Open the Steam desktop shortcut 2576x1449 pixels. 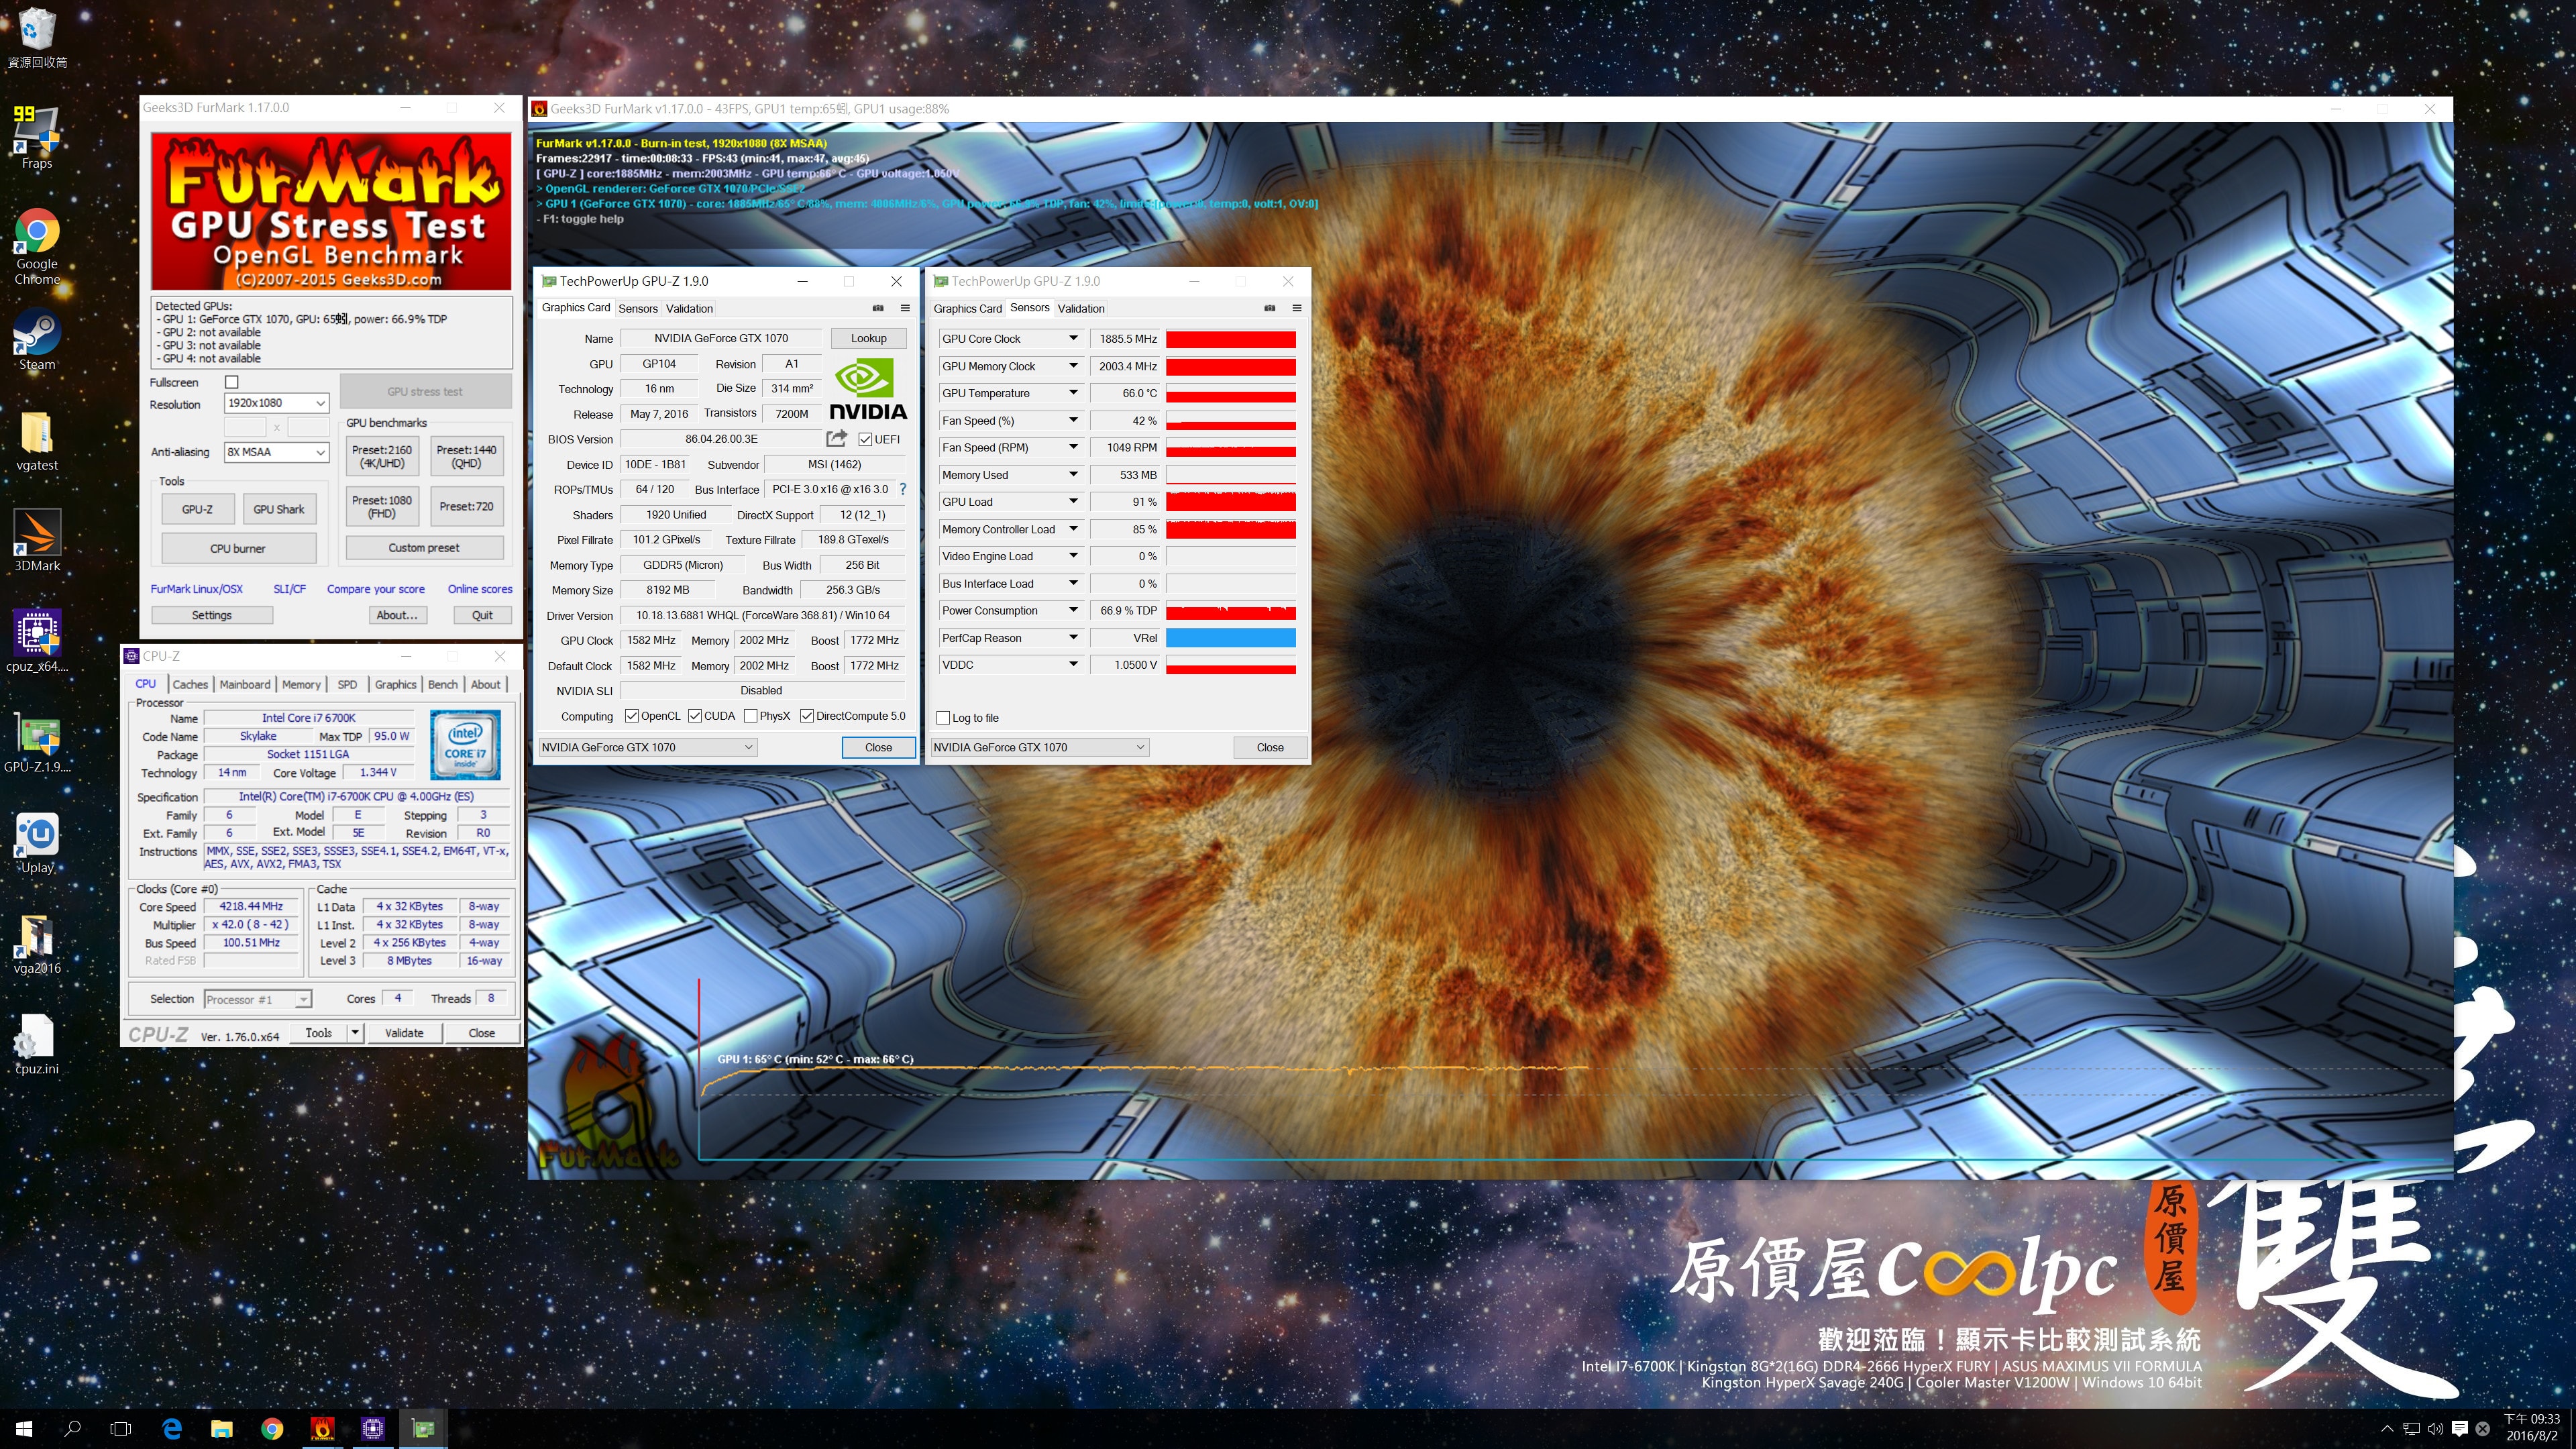pos(37,340)
